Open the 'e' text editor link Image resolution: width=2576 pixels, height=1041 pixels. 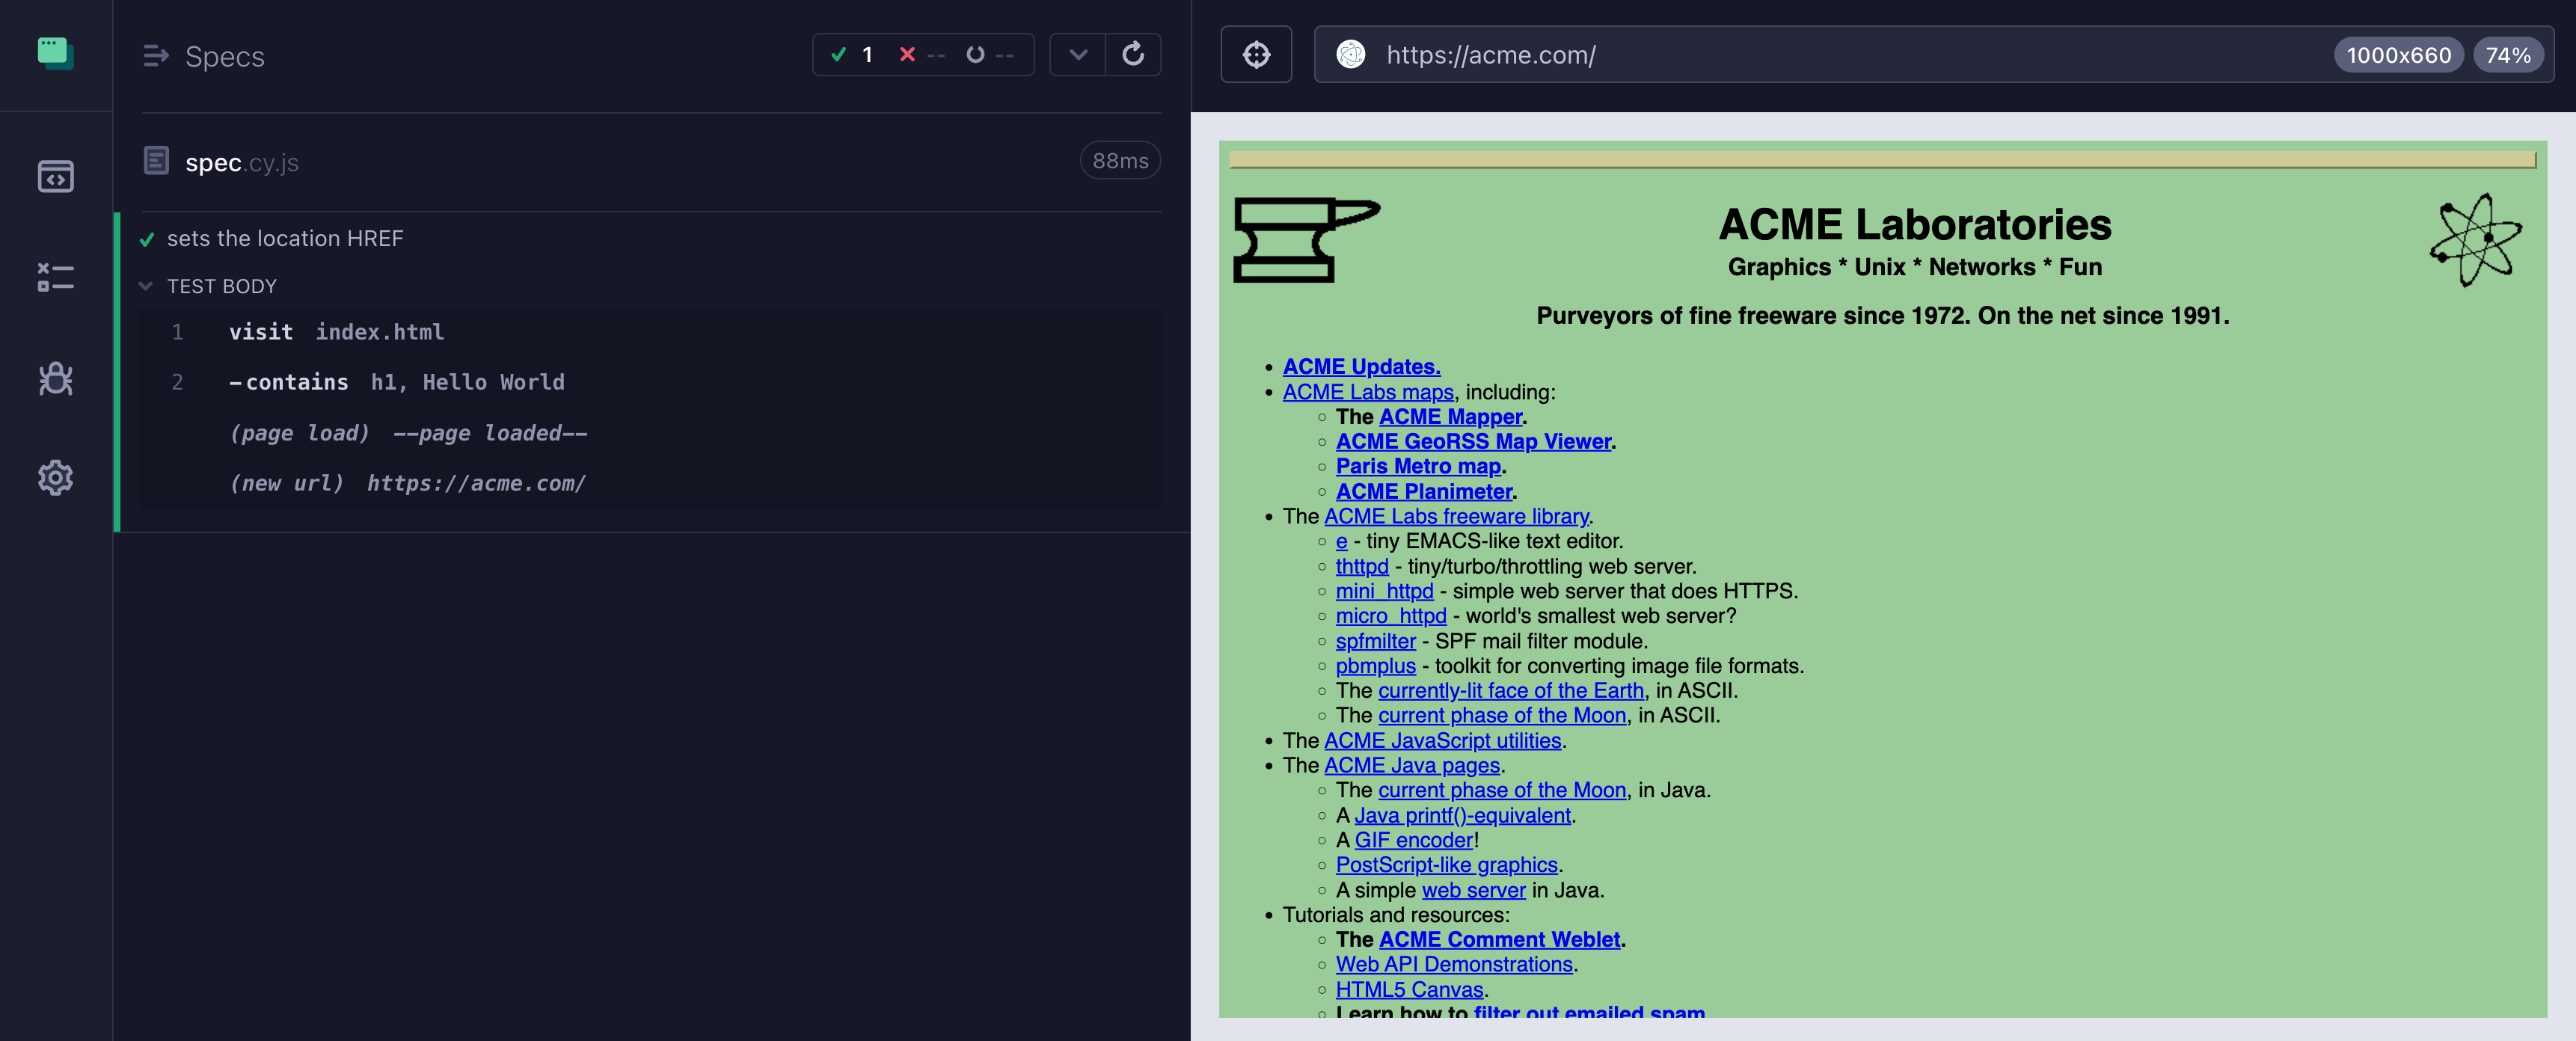point(1341,541)
